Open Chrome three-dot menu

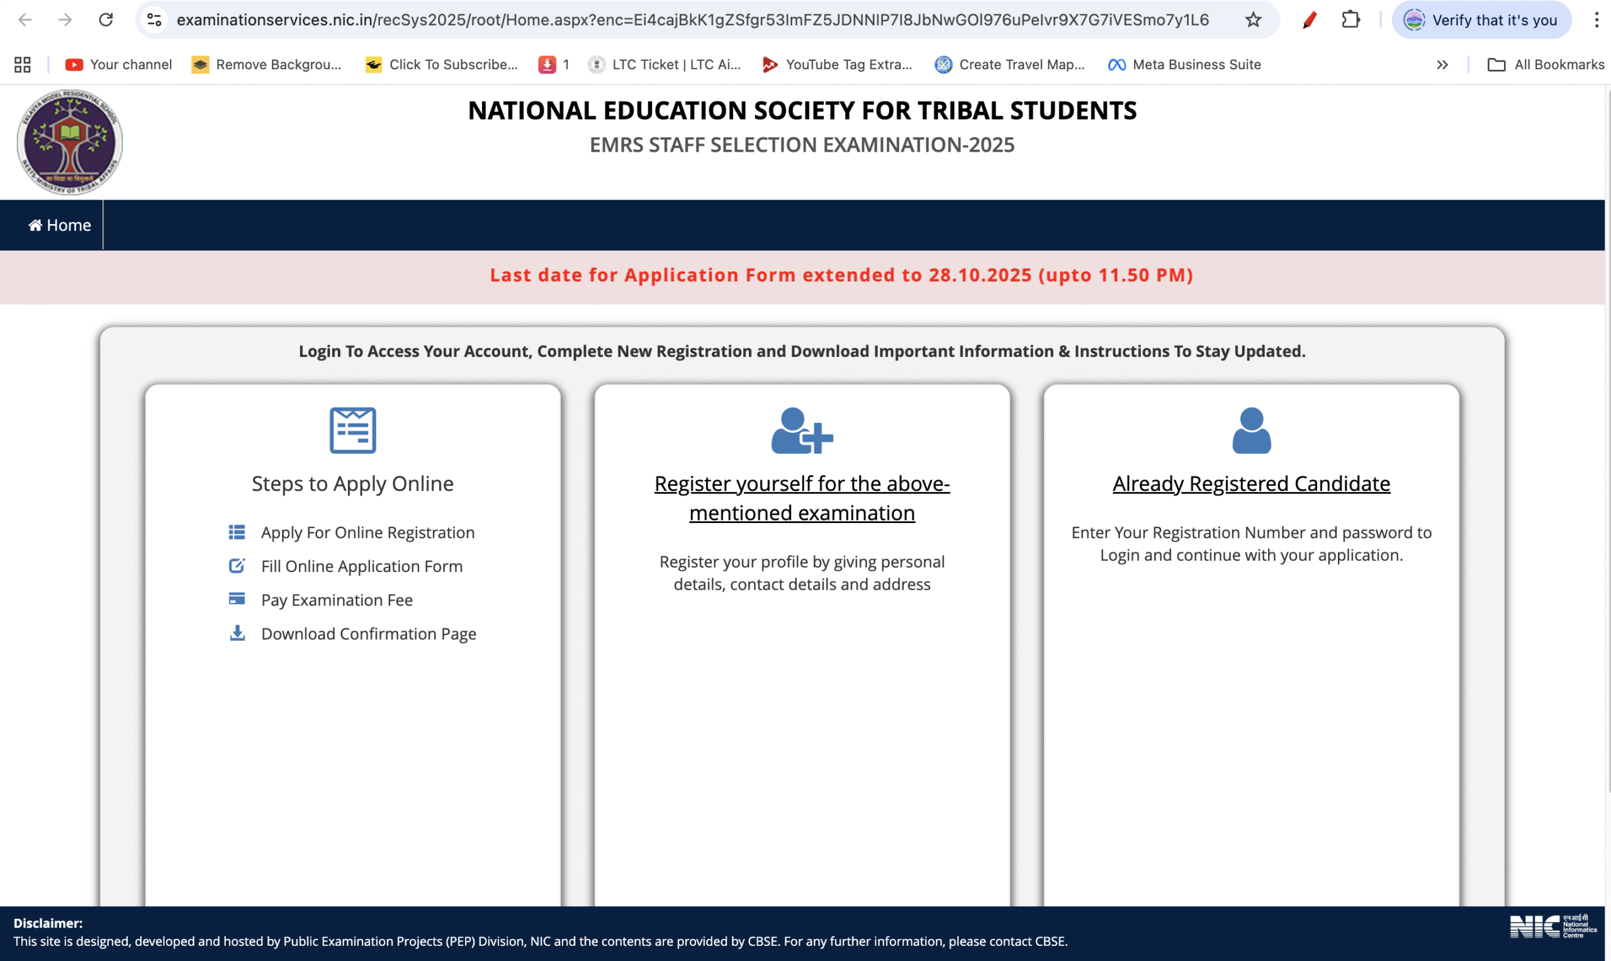(1596, 20)
